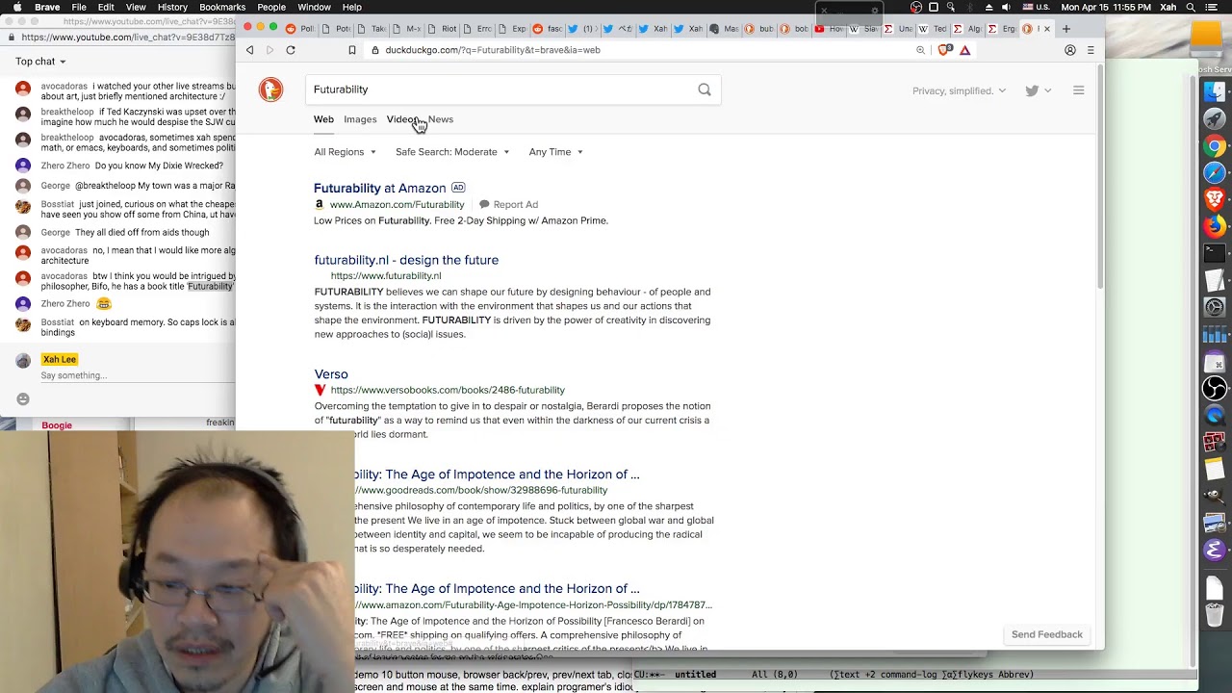This screenshot has width=1232, height=693.
Task: Open the Trash in dock
Action: pos(1215,614)
